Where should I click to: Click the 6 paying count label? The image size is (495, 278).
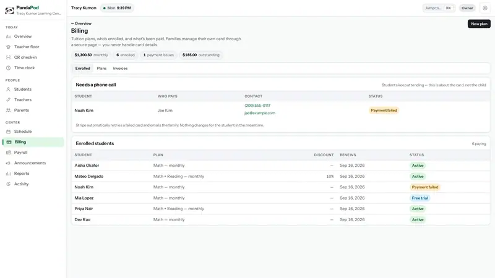479,144
